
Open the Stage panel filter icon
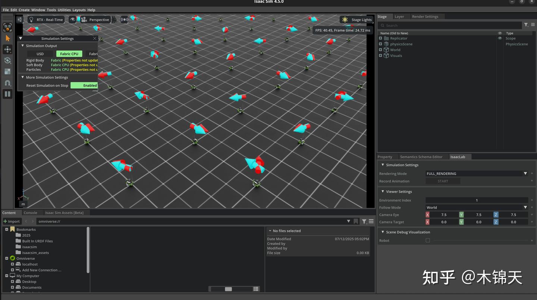526,25
